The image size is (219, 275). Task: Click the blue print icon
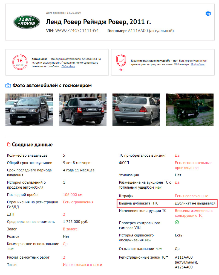[208, 13]
